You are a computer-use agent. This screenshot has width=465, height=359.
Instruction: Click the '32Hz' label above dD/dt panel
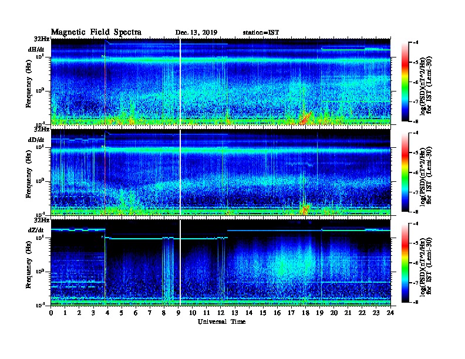point(42,129)
